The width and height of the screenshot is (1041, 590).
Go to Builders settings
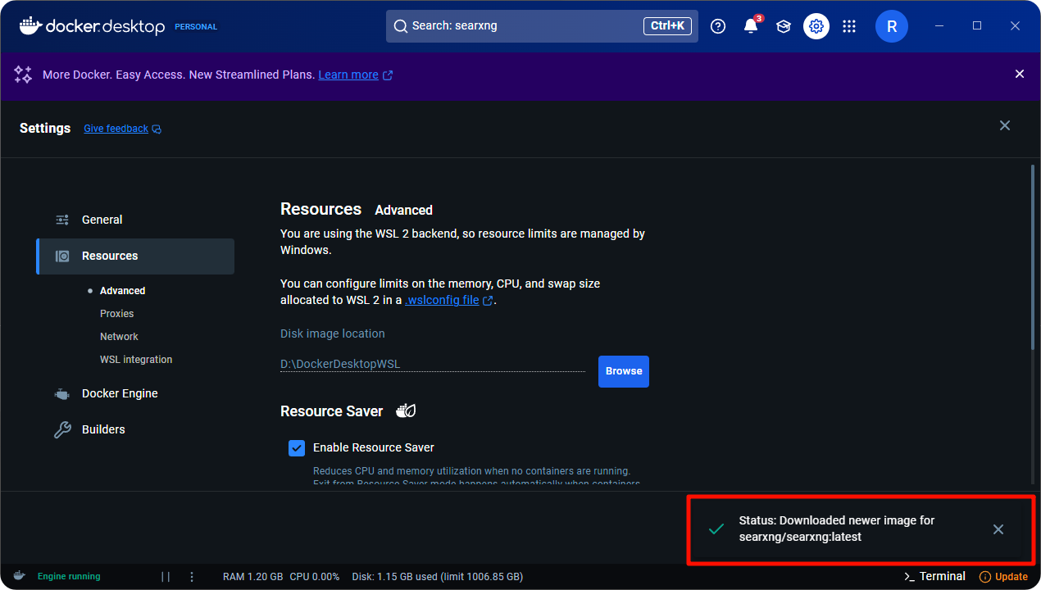[x=103, y=429]
